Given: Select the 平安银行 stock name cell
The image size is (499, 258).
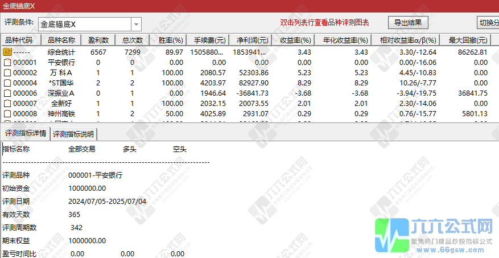Looking at the screenshot, I should [61, 63].
